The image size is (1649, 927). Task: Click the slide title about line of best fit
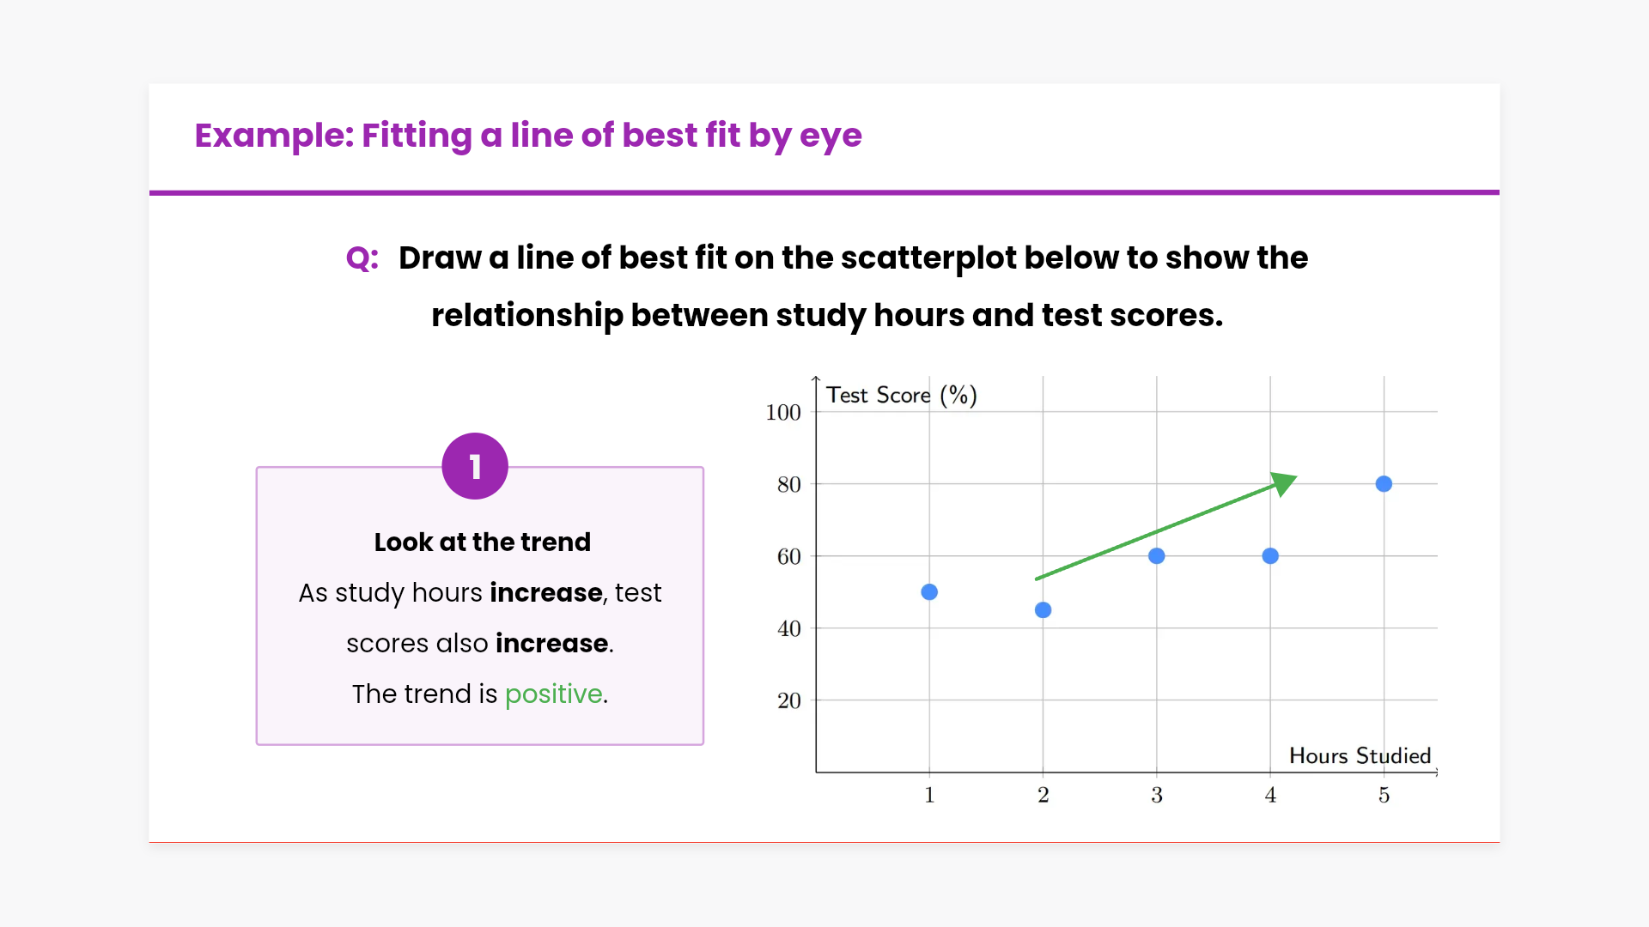[527, 136]
